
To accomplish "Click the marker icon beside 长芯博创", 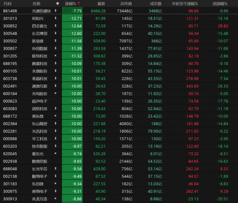I will (56, 33).
